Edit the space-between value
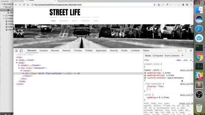The height and width of the screenshot is (115, 205). coord(175,78)
